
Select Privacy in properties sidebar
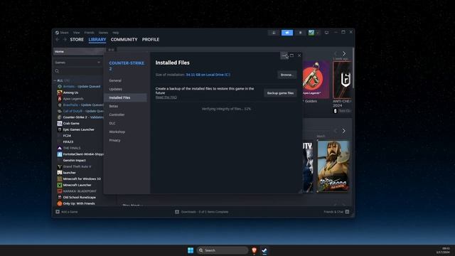click(125, 140)
